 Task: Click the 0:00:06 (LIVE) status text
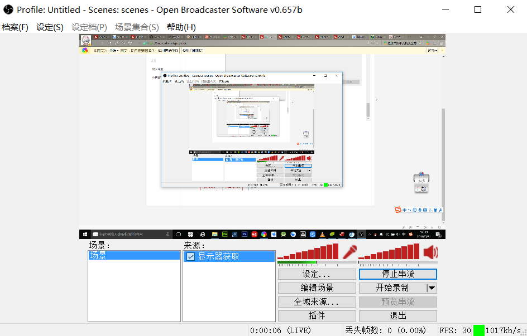(x=281, y=330)
